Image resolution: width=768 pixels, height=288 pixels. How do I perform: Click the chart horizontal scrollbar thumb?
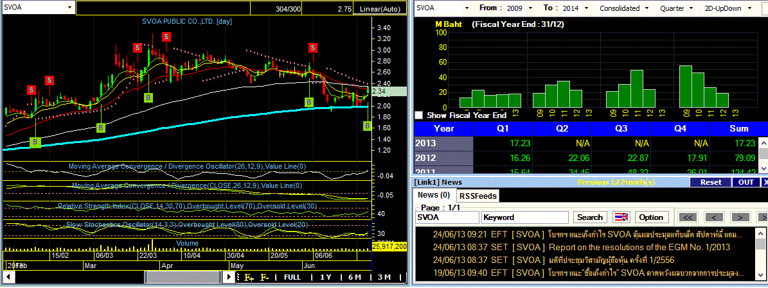click(x=184, y=276)
